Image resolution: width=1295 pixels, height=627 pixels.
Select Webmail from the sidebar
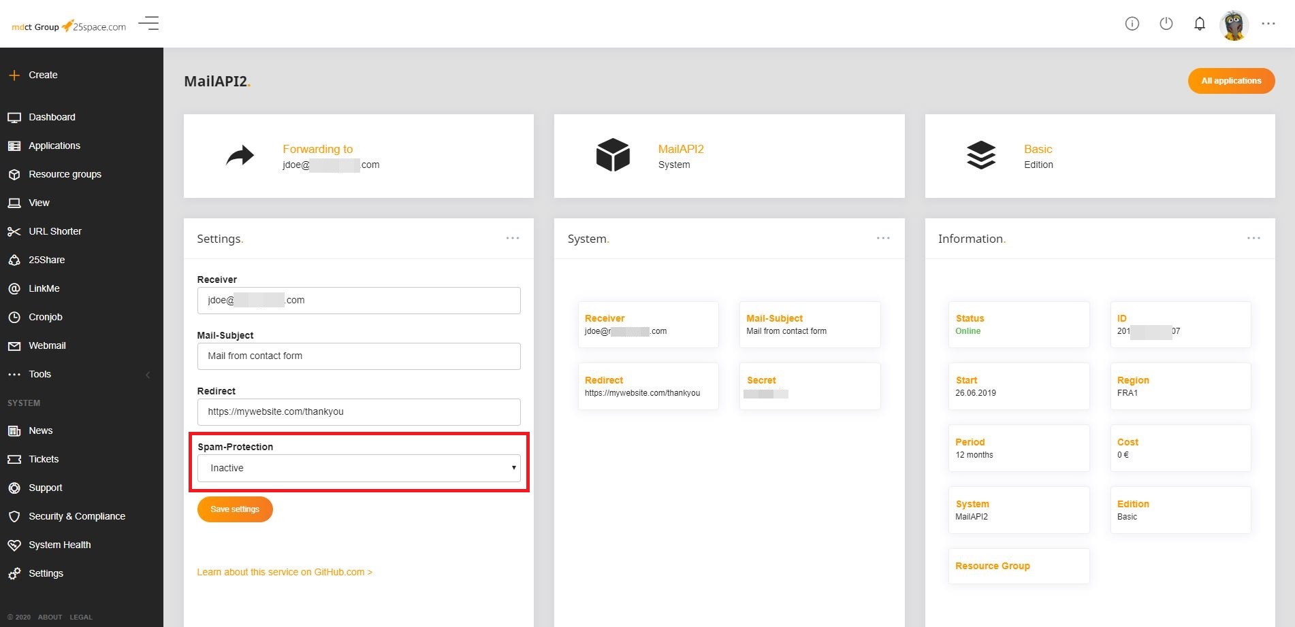[47, 345]
